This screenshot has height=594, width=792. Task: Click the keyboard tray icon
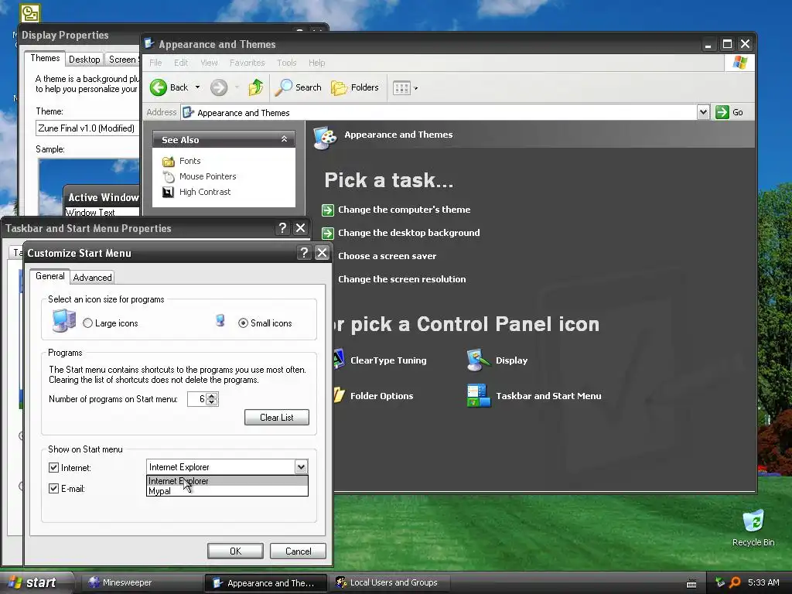click(691, 583)
